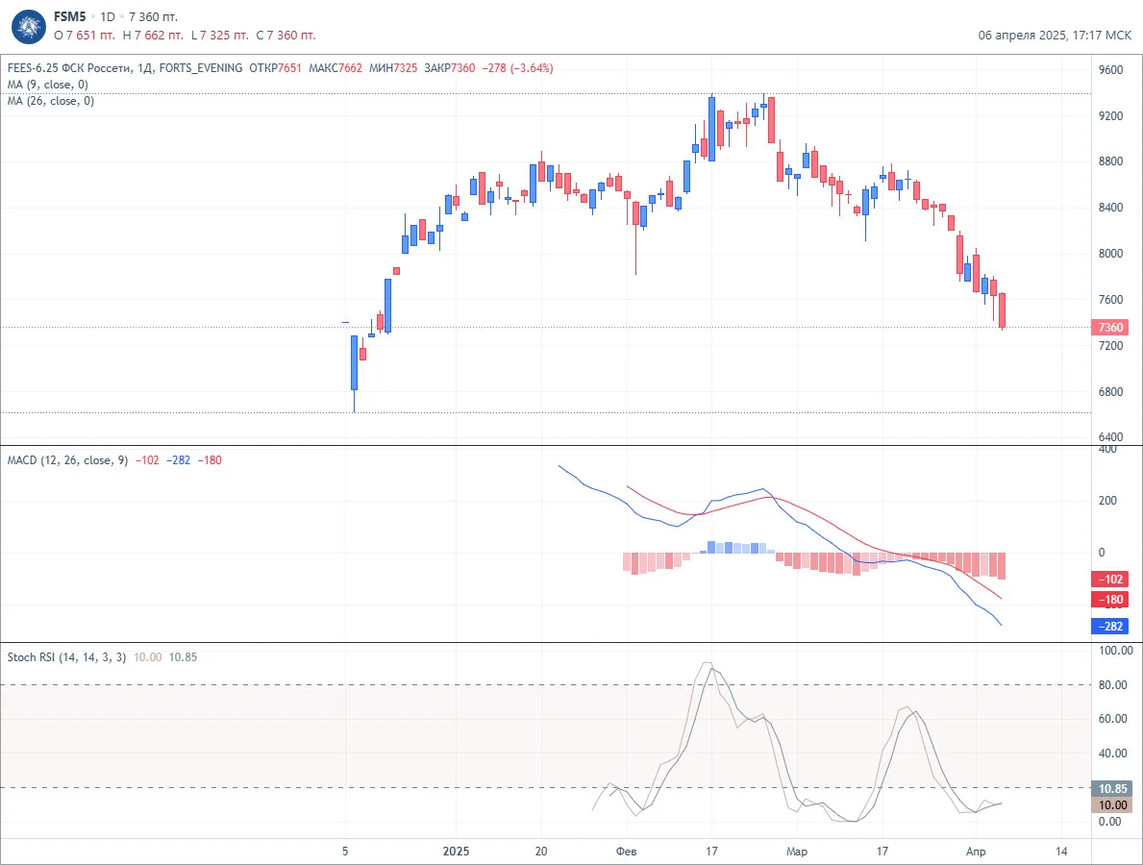Click the grey 10.85 Stoch RSI tag

1111,788
